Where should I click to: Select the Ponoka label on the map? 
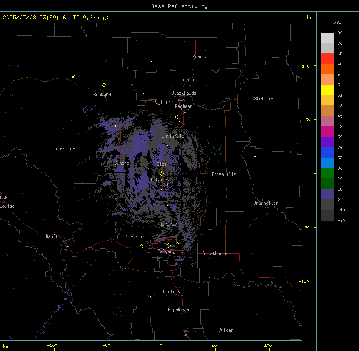[x=200, y=57]
